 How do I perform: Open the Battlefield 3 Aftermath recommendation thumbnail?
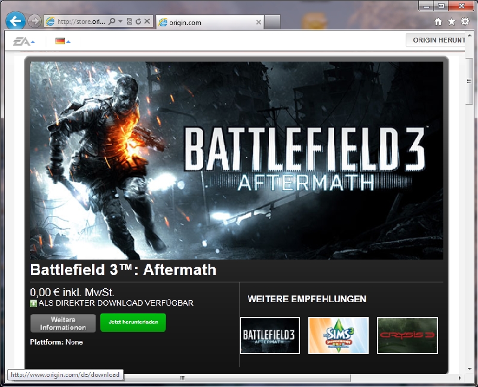[x=270, y=336]
